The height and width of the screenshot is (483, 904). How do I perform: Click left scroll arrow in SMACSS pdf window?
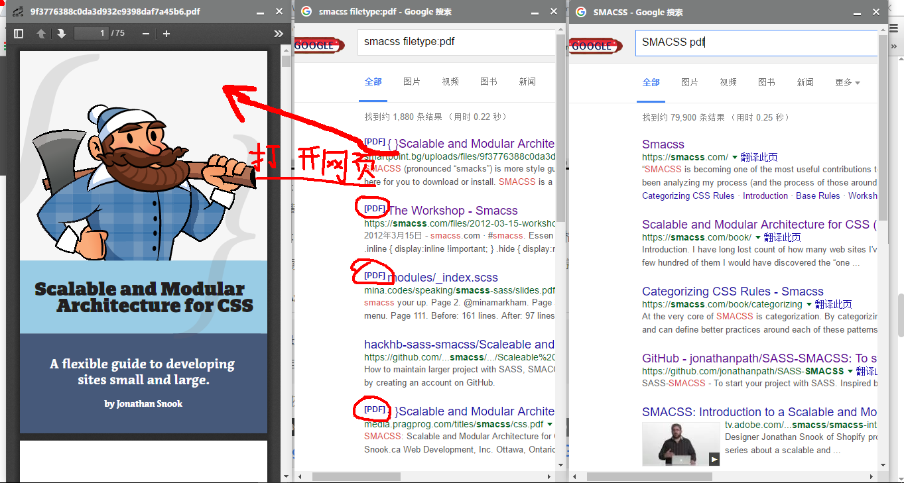click(x=574, y=476)
